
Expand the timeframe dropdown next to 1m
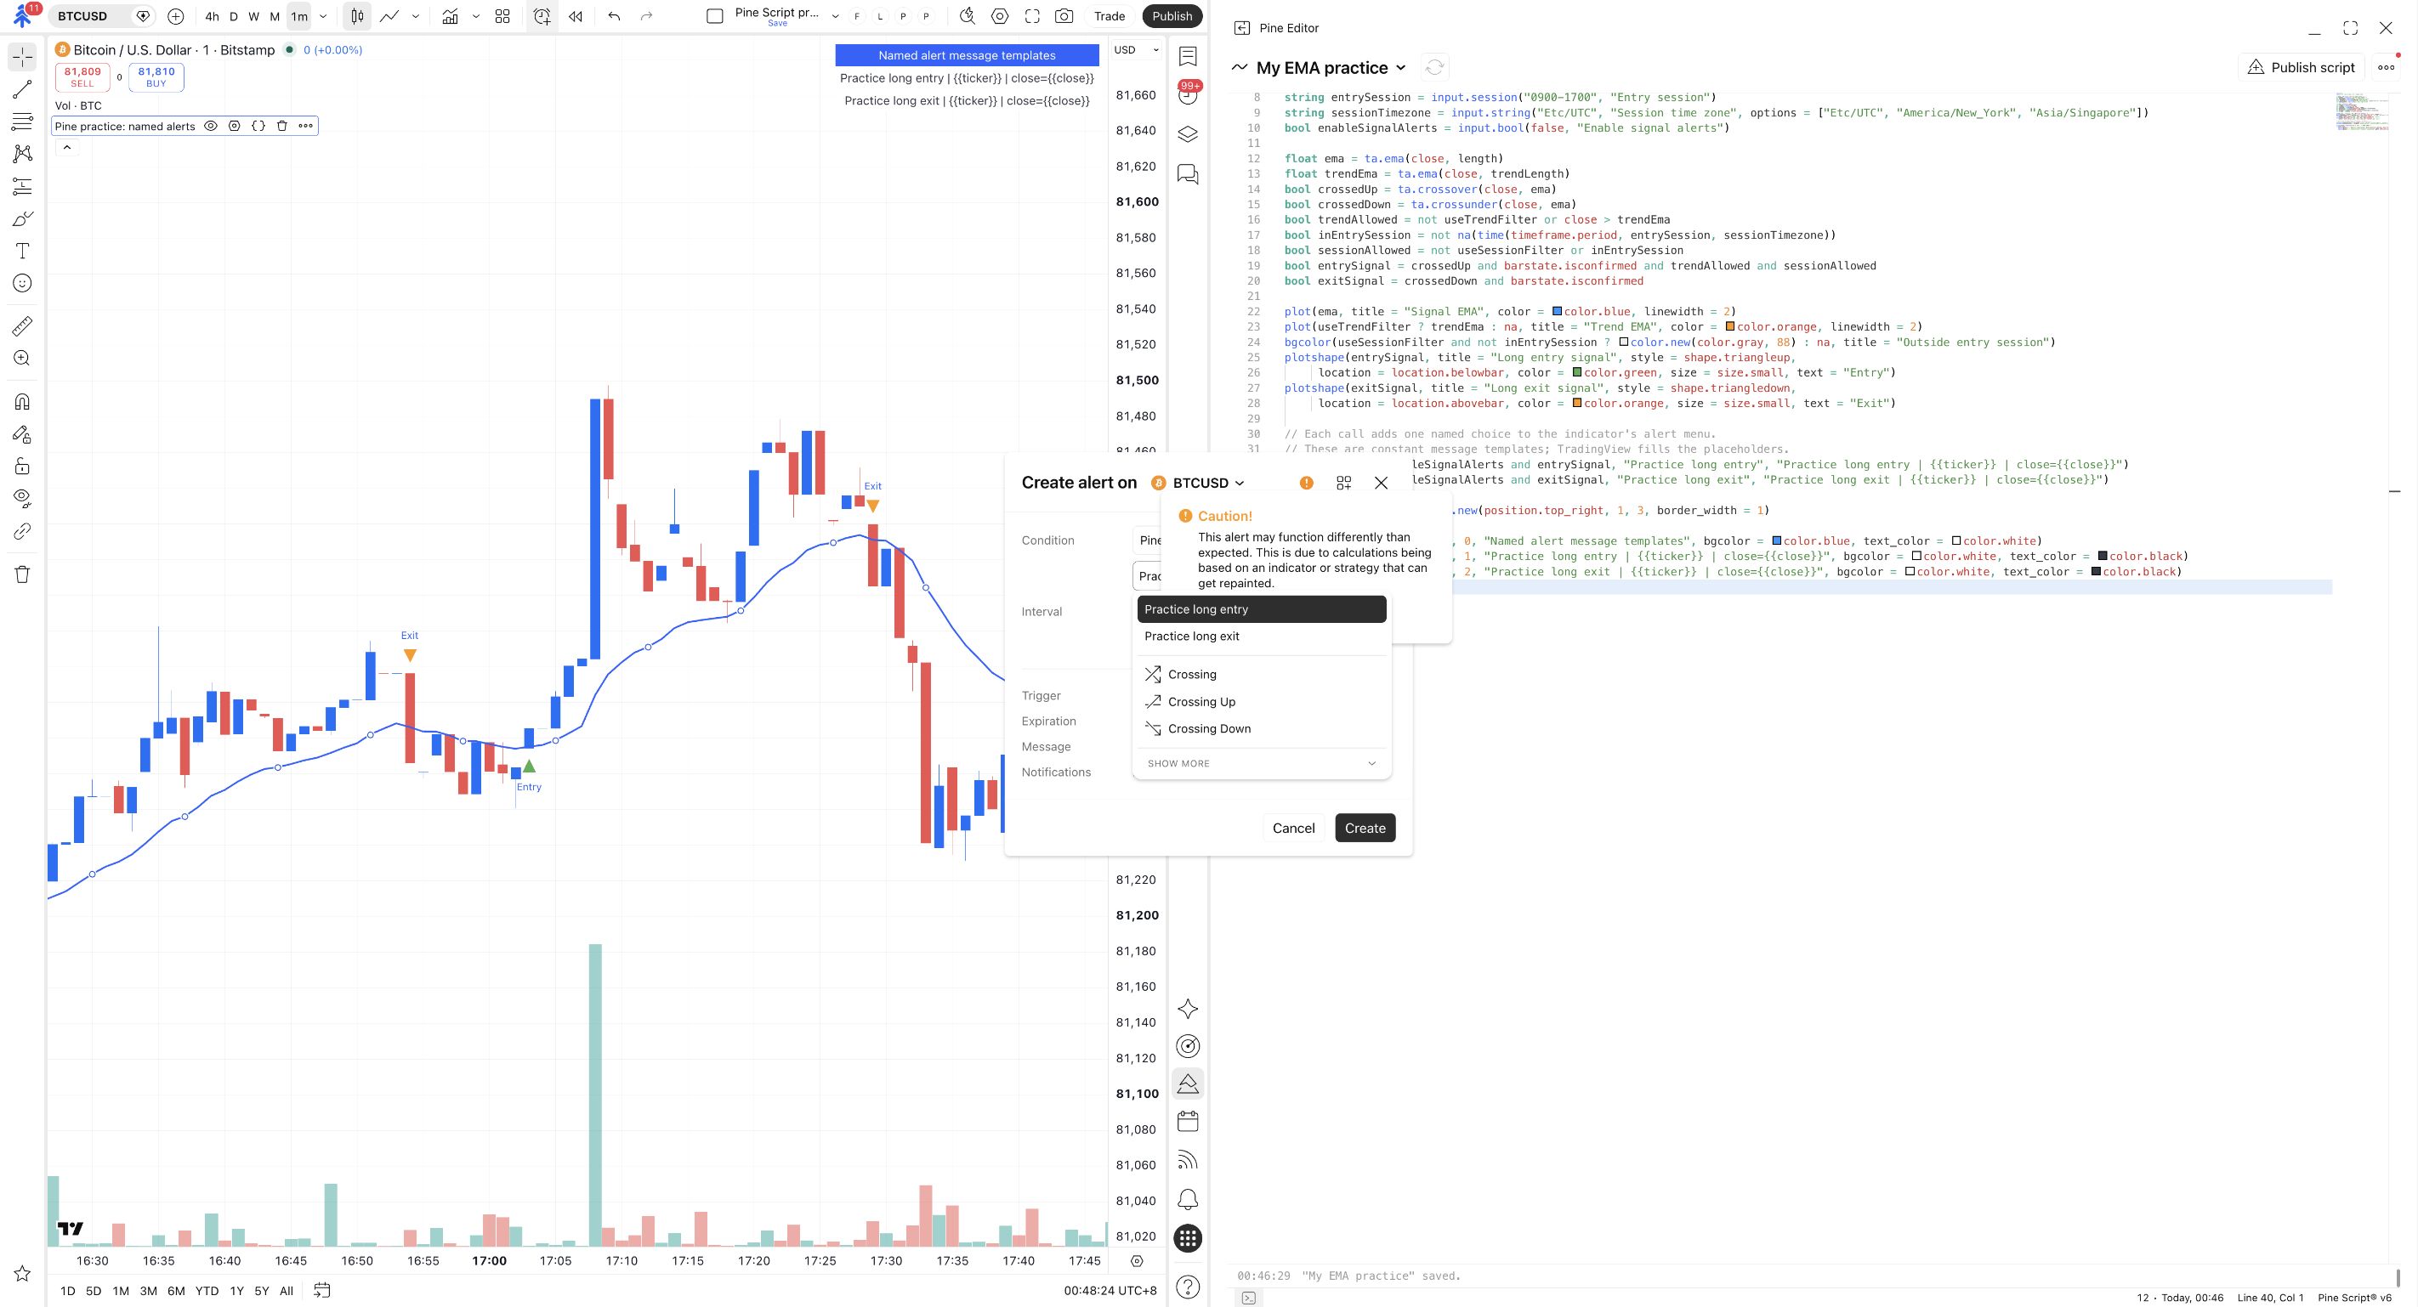(x=323, y=16)
